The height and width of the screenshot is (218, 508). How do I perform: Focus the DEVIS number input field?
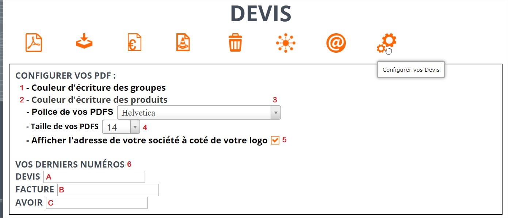(x=94, y=177)
